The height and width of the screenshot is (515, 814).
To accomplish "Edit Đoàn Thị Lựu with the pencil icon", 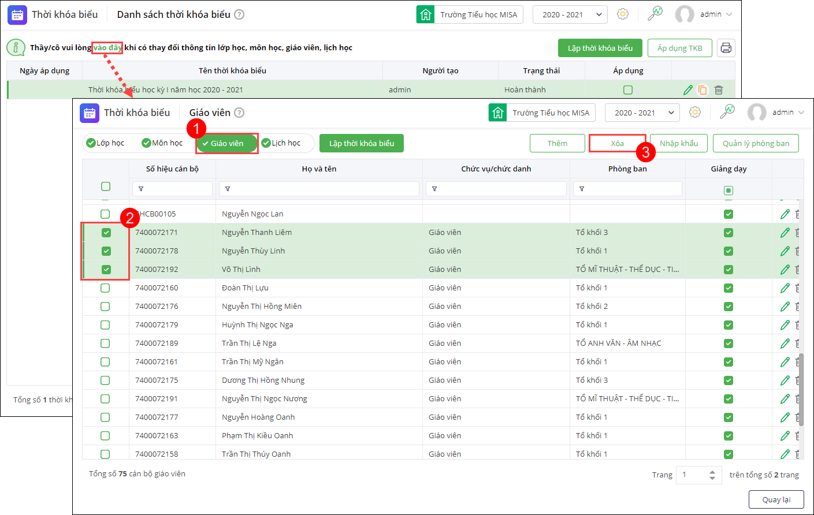I will click(x=785, y=288).
